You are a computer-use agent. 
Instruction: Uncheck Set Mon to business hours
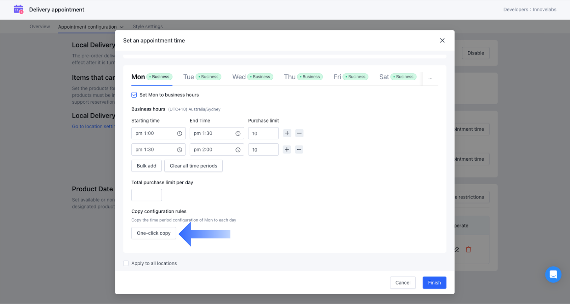pos(134,95)
